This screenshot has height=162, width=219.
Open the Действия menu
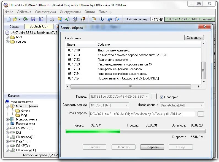pos(24,12)
